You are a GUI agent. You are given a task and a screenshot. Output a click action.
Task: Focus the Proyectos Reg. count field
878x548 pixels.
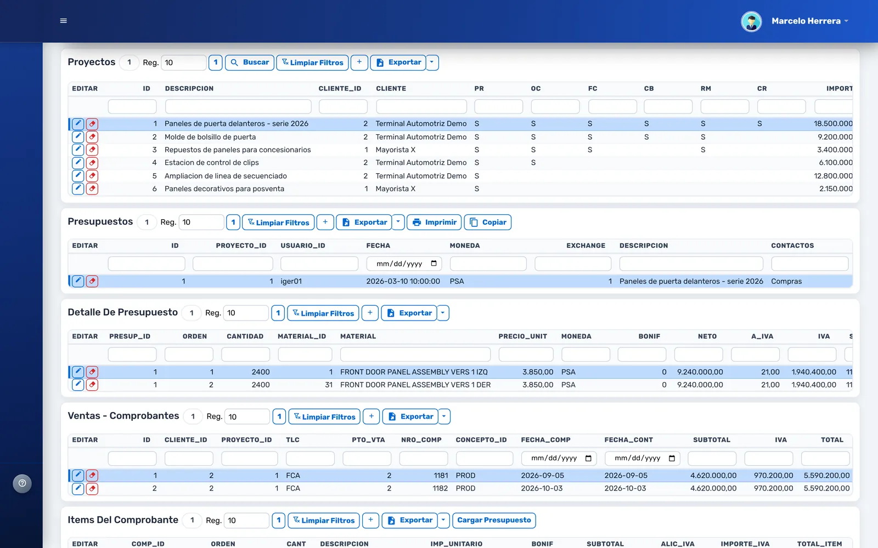click(184, 62)
